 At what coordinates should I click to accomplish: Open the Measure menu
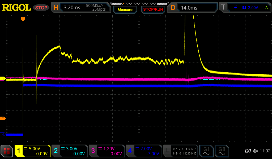click(125, 10)
